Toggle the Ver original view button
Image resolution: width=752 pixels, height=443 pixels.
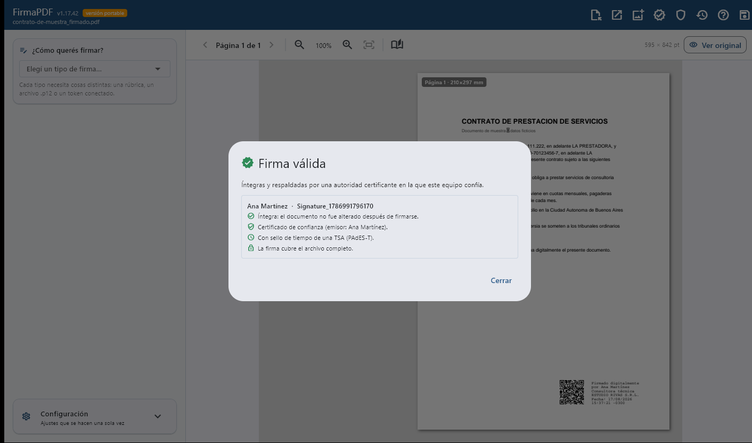point(715,45)
